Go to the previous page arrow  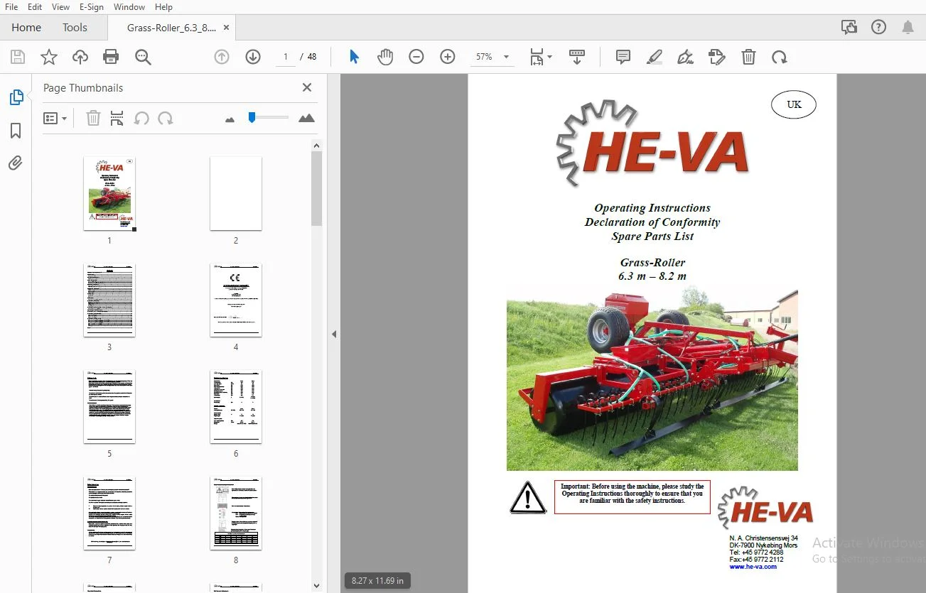pos(222,57)
